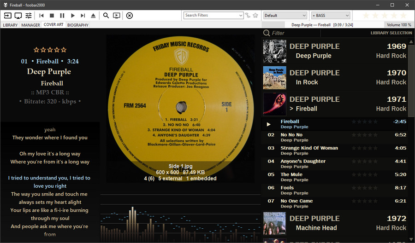This screenshot has height=243, width=415.
Task: Click the arrow-into-box toolbar icon
Action: [8, 16]
